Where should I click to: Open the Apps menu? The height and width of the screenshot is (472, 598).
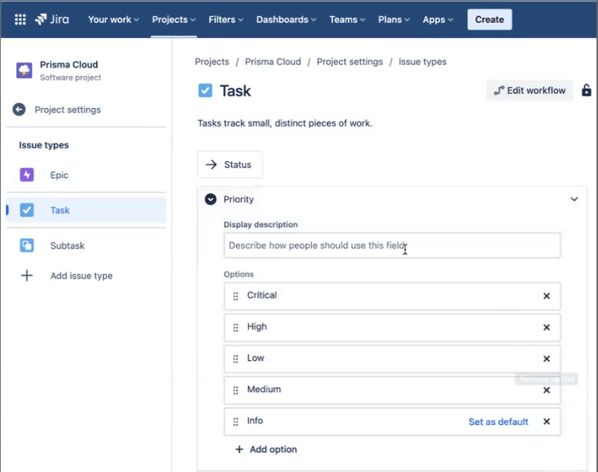point(438,19)
